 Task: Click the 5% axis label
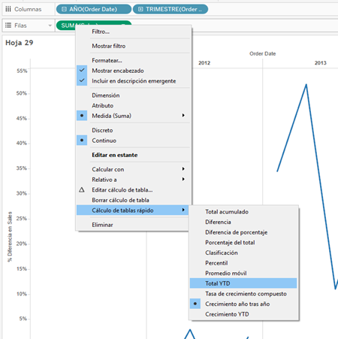(x=23, y=319)
